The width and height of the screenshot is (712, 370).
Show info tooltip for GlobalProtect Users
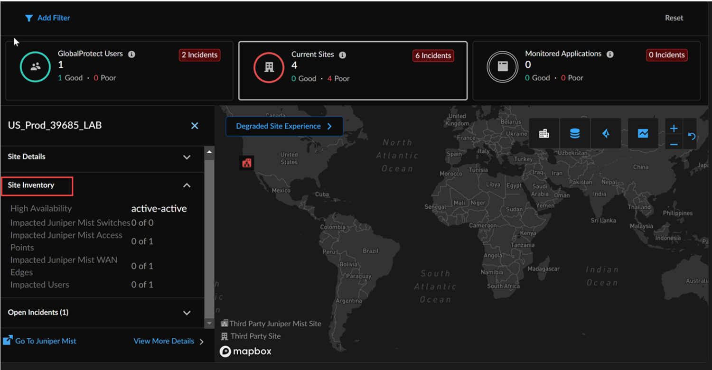click(131, 54)
